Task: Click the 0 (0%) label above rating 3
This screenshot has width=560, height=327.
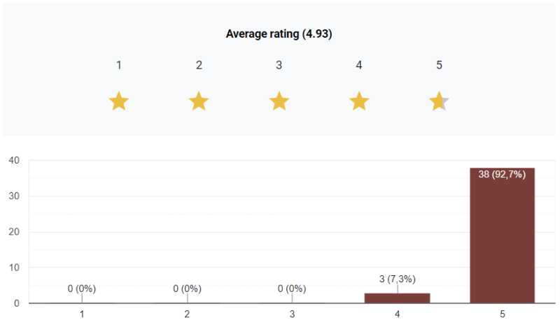Action: (x=292, y=289)
